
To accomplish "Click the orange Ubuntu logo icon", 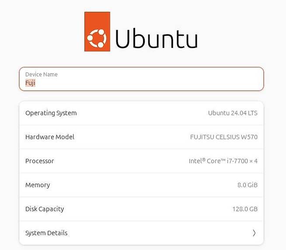I will [97, 32].
